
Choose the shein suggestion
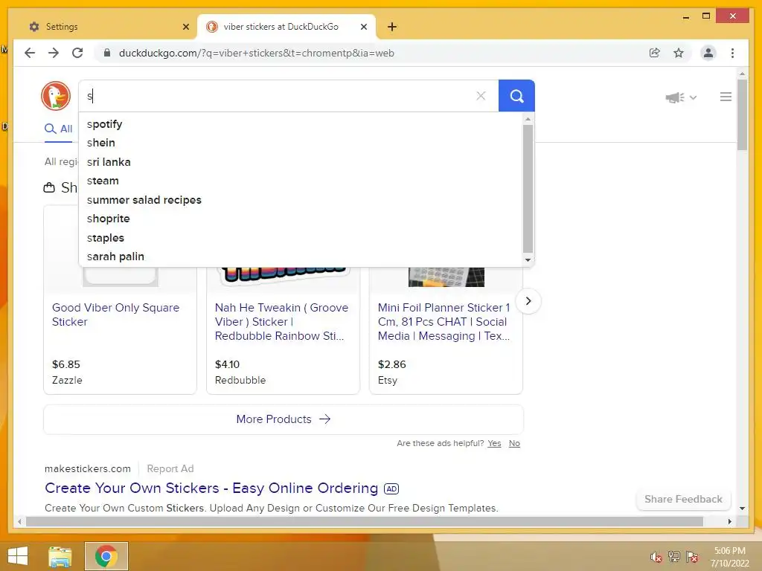tap(301, 143)
